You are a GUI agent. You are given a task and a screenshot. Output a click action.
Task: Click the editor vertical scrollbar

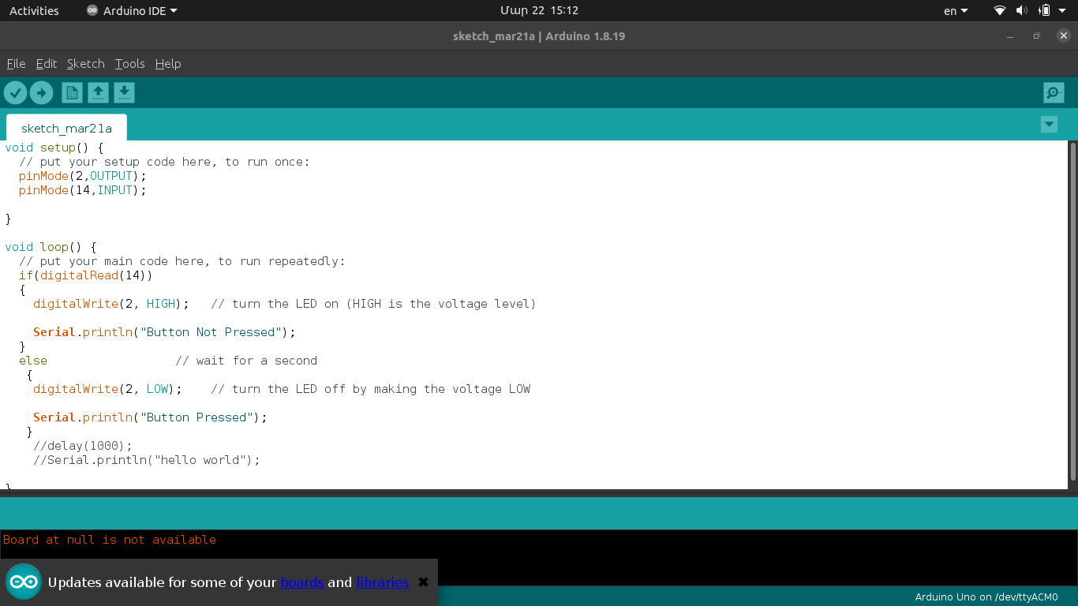[x=1072, y=312]
